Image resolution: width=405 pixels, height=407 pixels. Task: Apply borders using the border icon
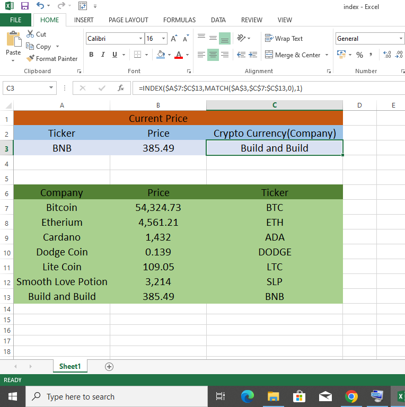point(137,55)
